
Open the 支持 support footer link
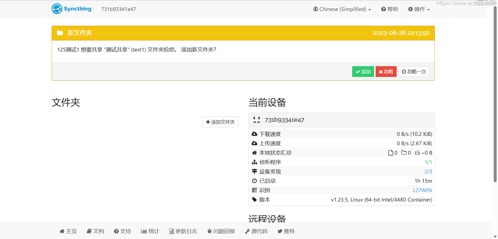coord(123,231)
